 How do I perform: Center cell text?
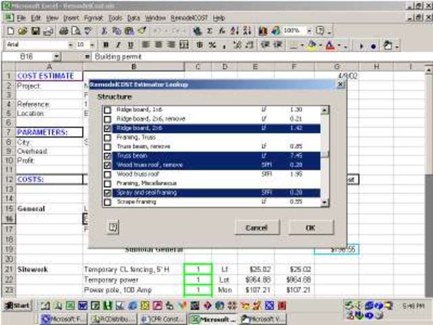pos(158,45)
